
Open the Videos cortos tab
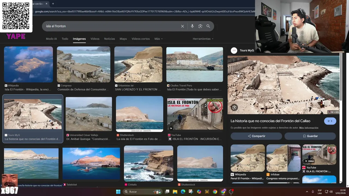141,39
